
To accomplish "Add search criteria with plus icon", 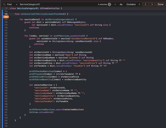I will 115,4.
